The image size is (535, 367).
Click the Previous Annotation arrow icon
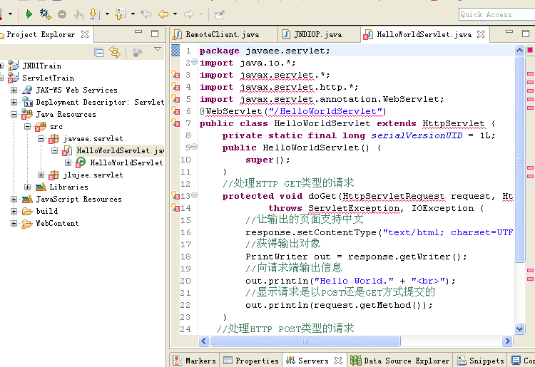click(x=118, y=14)
